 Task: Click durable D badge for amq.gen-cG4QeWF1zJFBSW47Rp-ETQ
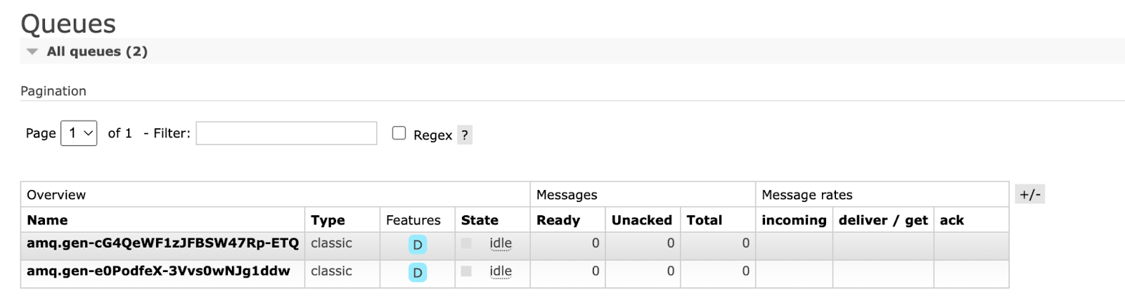tap(418, 245)
